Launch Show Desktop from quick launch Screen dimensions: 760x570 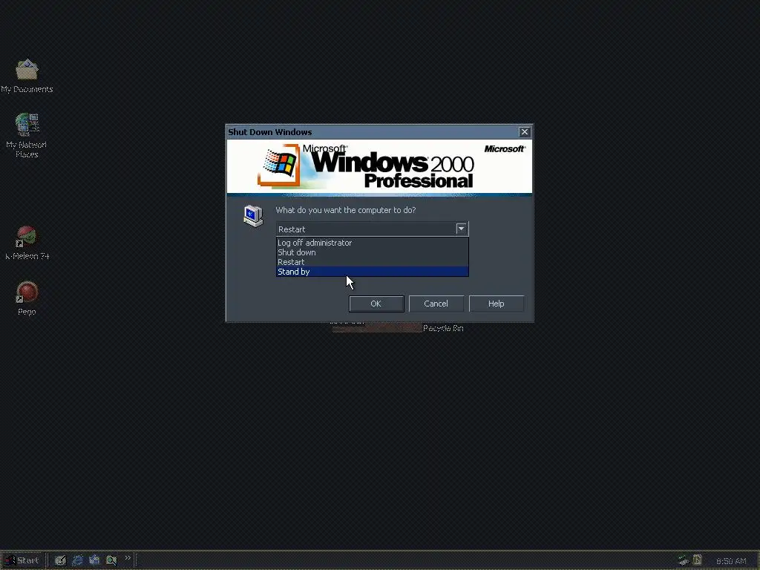(60, 560)
